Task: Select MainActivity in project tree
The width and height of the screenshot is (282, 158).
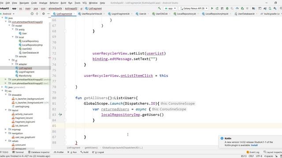Action: (x=25, y=75)
